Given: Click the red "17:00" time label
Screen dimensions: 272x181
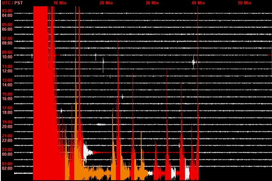Looking at the screenshot, I should pos(7,108).
